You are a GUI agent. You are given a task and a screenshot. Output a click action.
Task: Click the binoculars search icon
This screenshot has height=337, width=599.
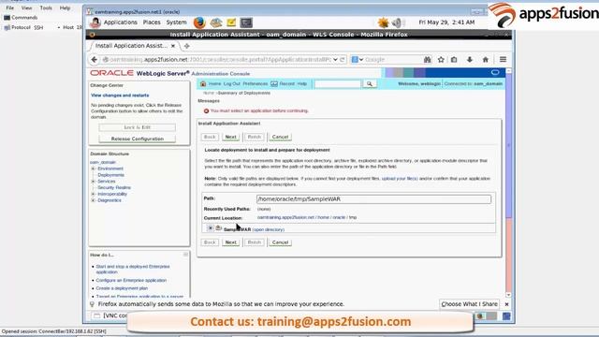click(427, 60)
